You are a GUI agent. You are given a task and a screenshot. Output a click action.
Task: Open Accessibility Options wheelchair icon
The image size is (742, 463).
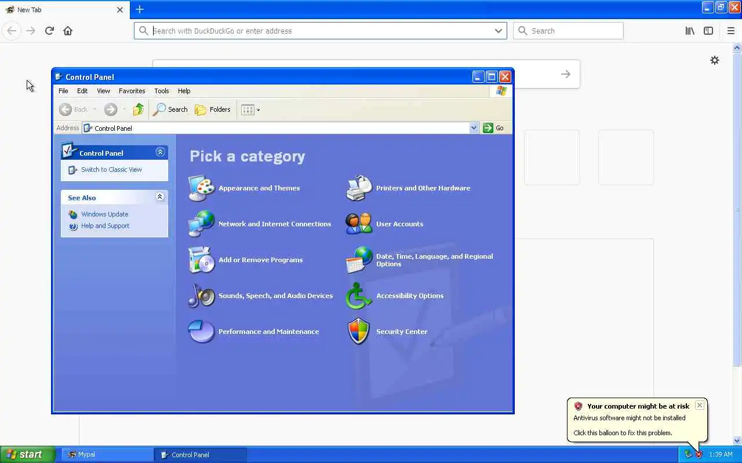click(359, 296)
